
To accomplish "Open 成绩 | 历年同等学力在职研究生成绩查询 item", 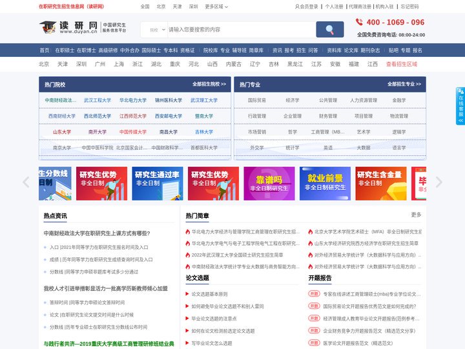I will point(101,259).
